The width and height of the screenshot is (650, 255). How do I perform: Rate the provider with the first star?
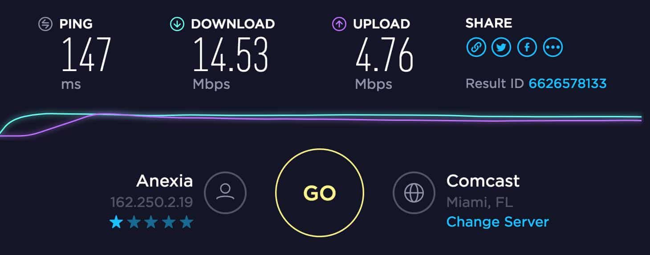[x=116, y=222]
